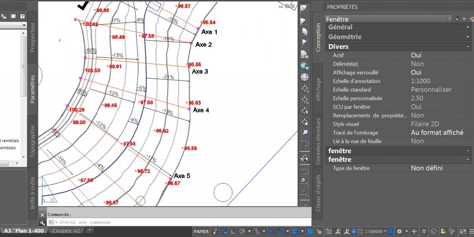Click the padlock icon in status bar
The height and width of the screenshot is (237, 474).
354,231
